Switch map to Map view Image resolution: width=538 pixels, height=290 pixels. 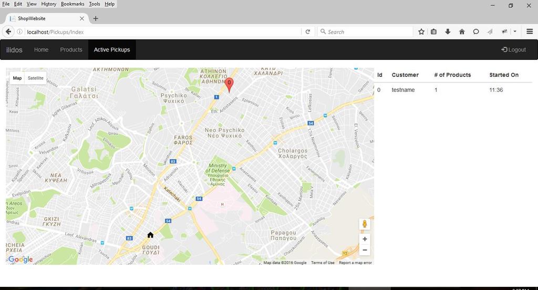click(17, 78)
